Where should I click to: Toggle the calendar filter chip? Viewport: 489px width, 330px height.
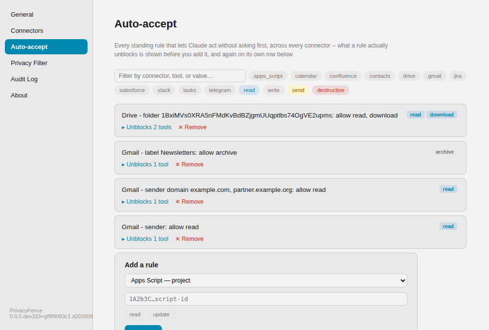click(x=306, y=76)
